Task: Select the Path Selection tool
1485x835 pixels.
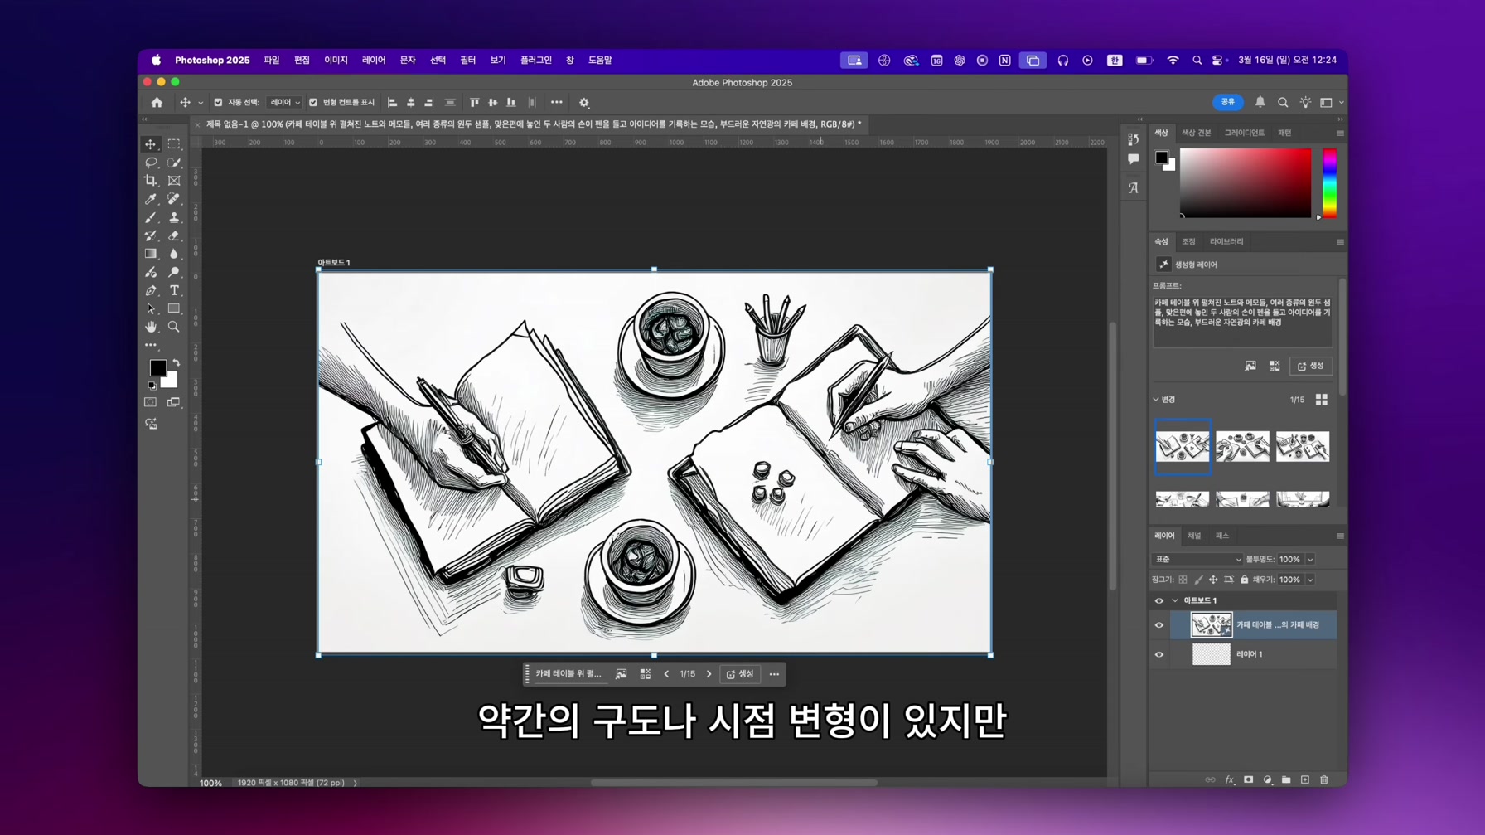Action: point(151,308)
